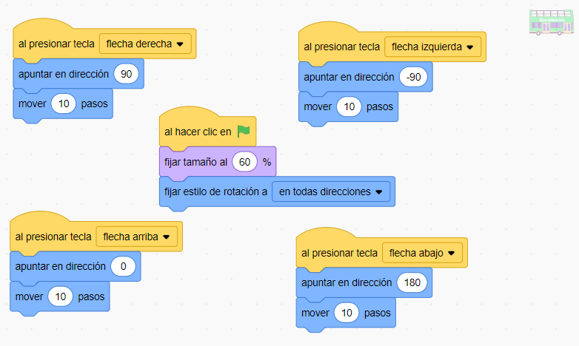Click the size value 60 field
The image size is (579, 346).
point(244,162)
